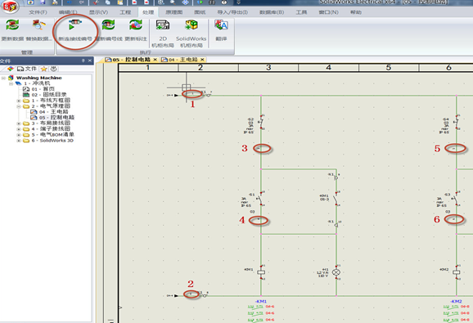
Task: Click the 翻译 (translate) ribbon icon
Action: 221,25
